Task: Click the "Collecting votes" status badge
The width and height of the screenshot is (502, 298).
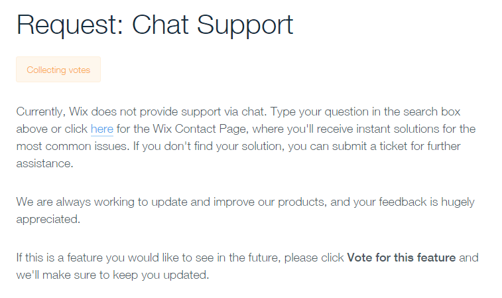Action: click(58, 70)
